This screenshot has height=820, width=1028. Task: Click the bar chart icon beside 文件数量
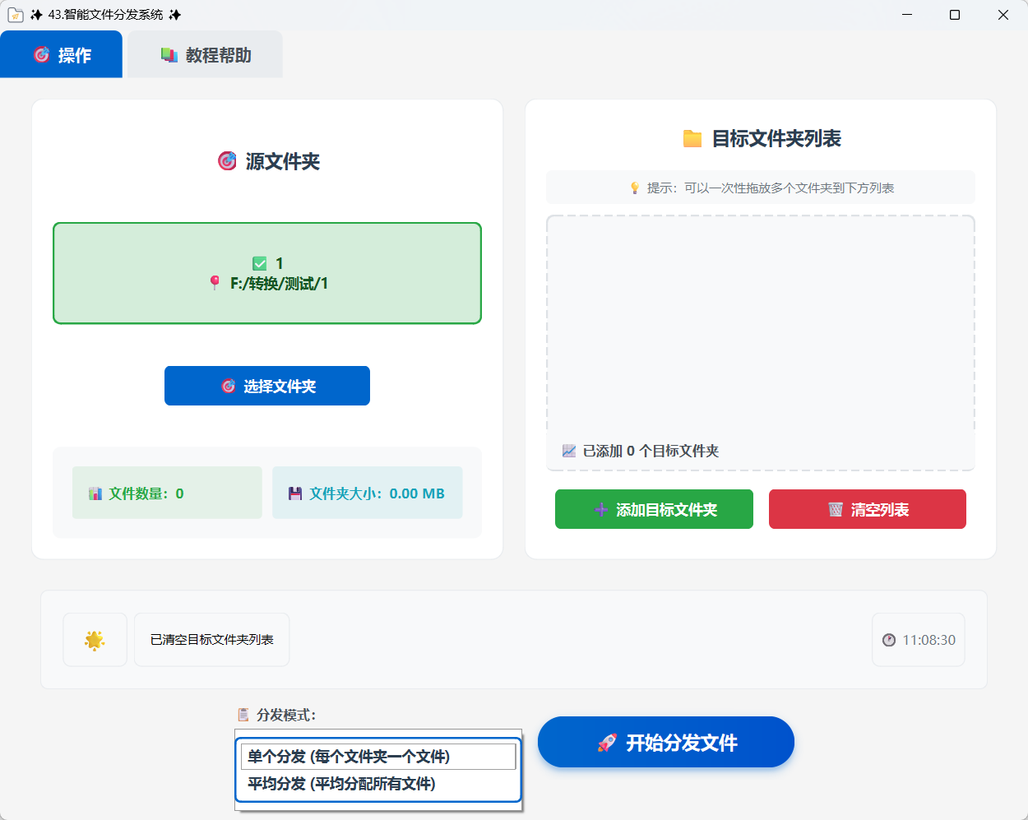point(95,493)
